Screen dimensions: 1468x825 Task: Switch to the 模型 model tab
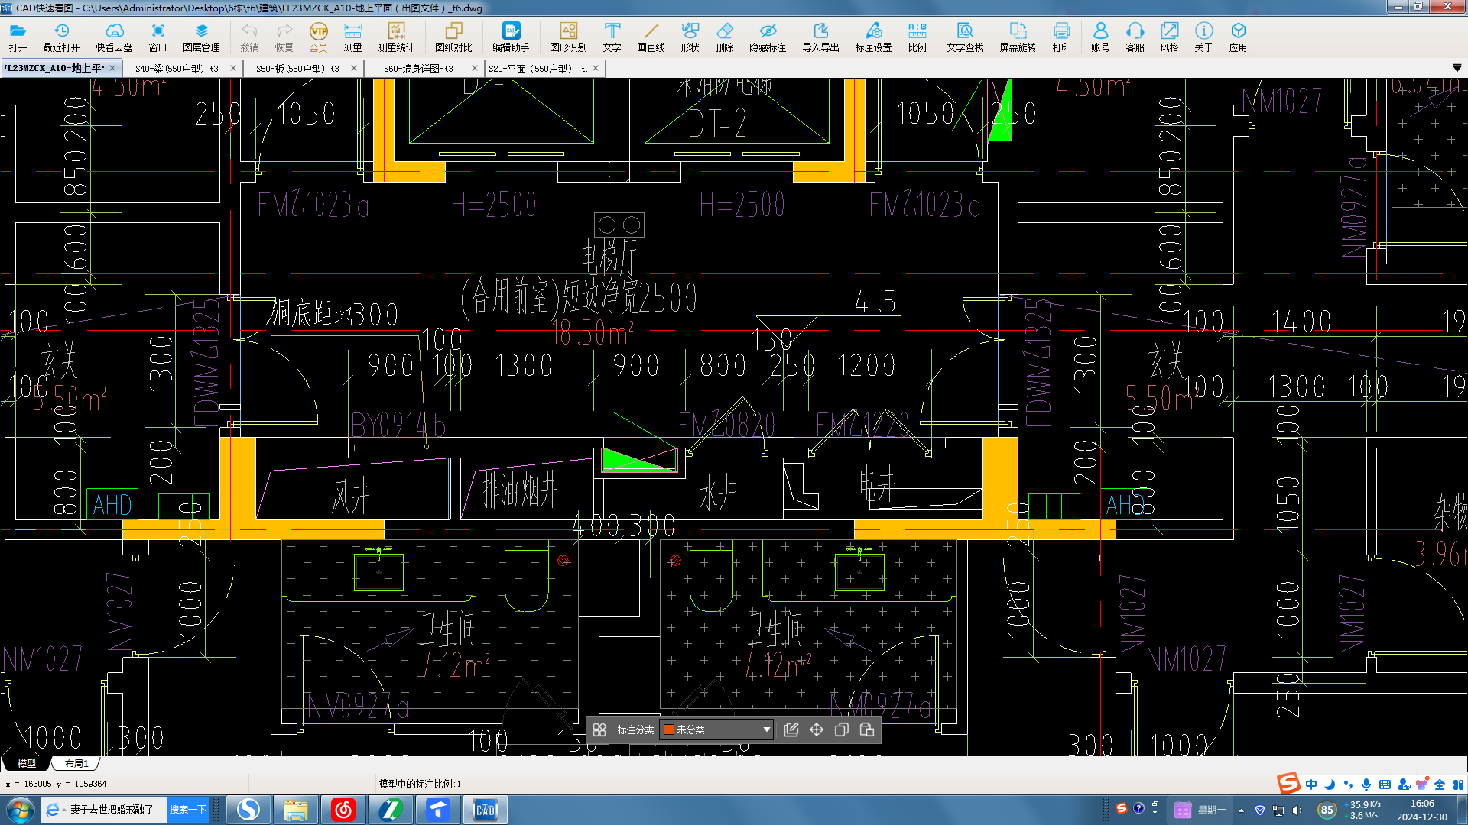(26, 763)
